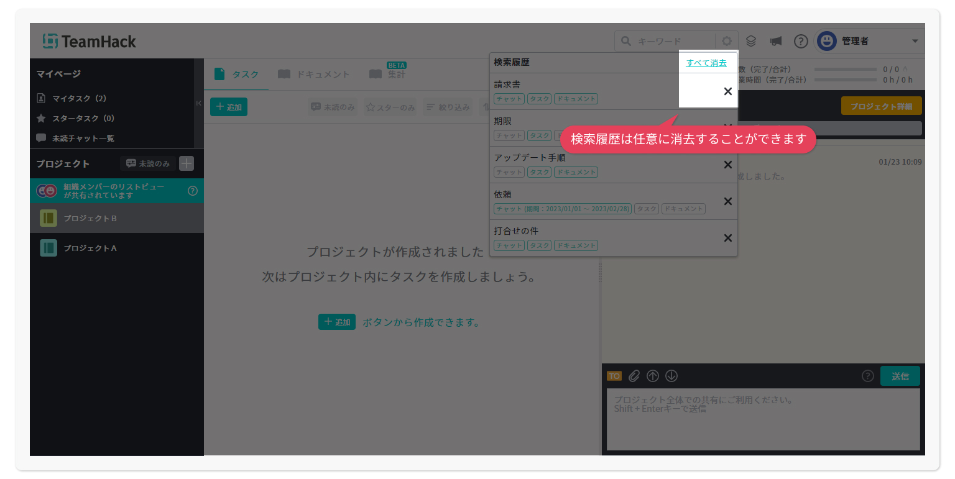Click the TO mention icon in chat
This screenshot has width=955, height=479.
(614, 376)
